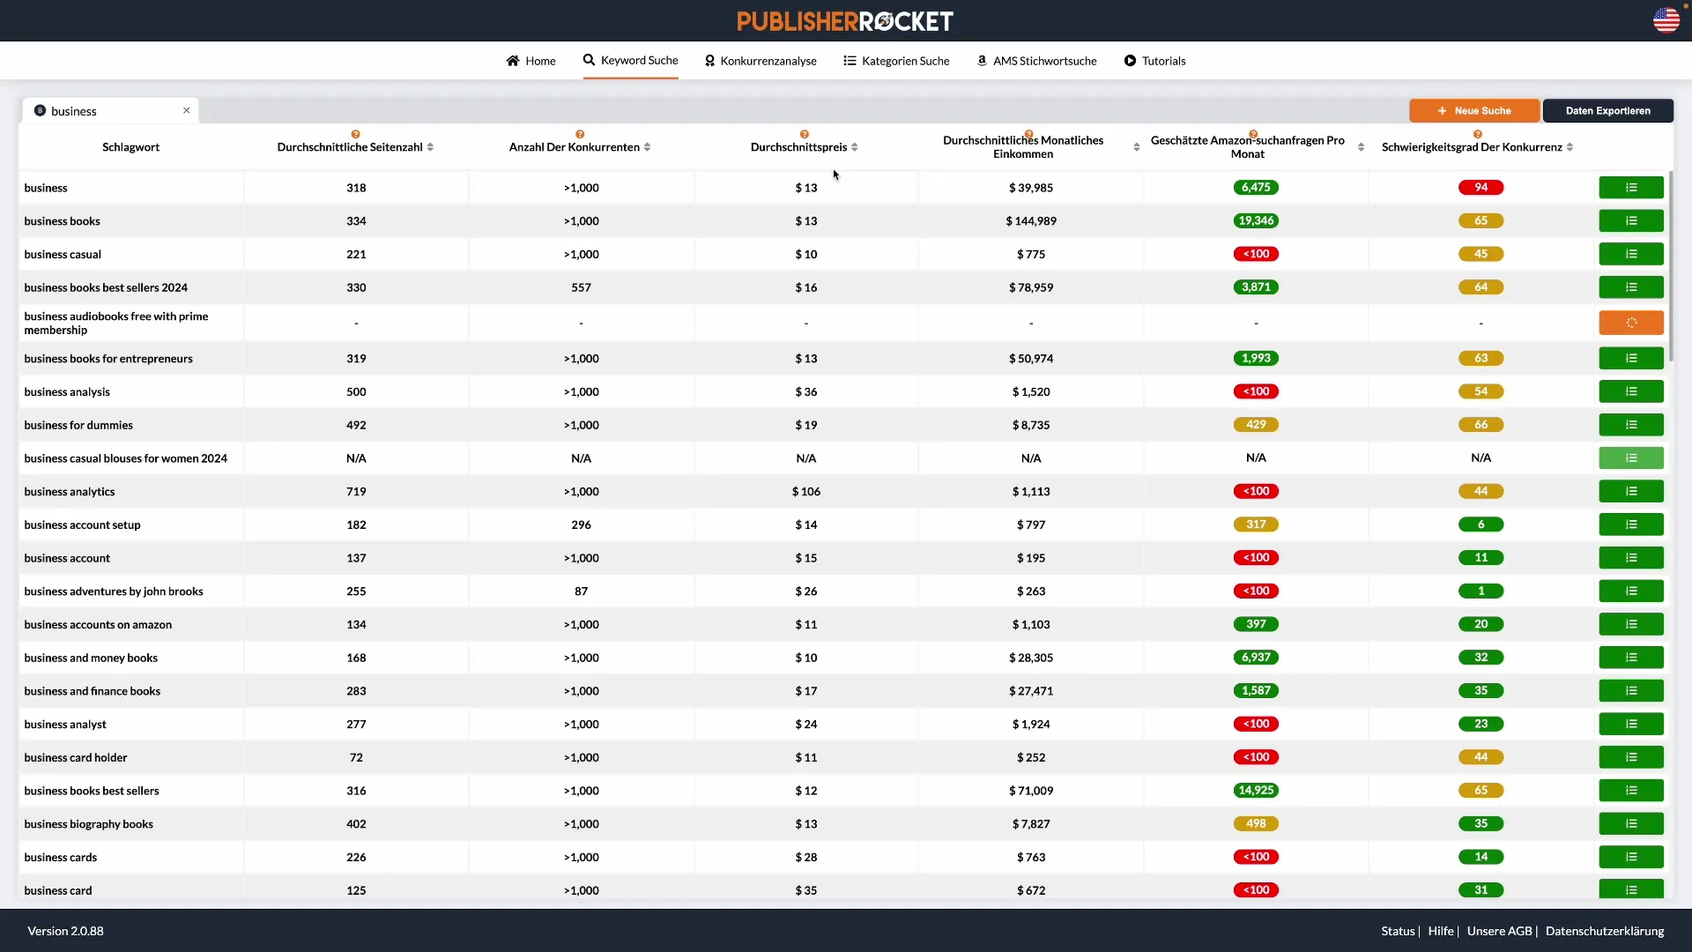Sort by Durchschnittspreis column arrows
This screenshot has height=952, width=1692.
click(854, 147)
